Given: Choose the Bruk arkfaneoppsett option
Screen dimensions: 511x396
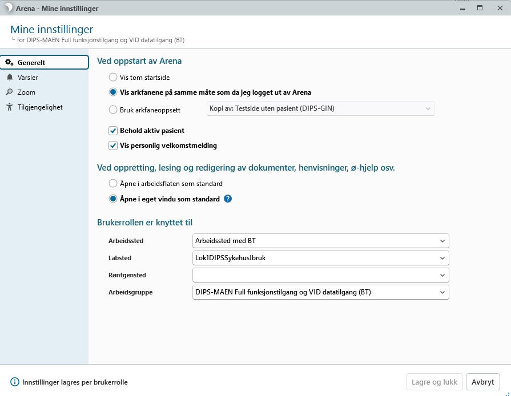Looking at the screenshot, I should tap(113, 110).
